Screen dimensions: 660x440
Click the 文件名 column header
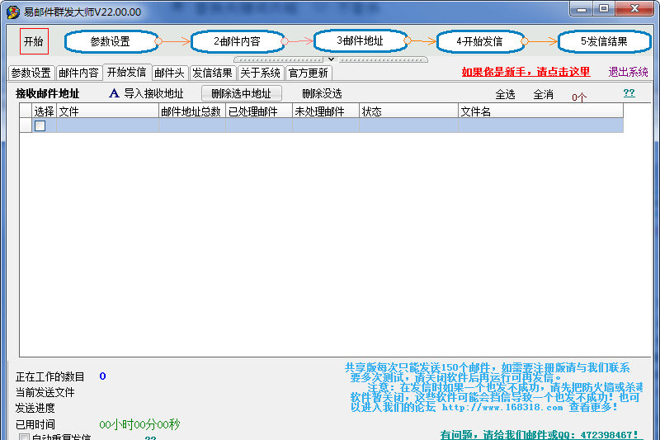pos(541,111)
